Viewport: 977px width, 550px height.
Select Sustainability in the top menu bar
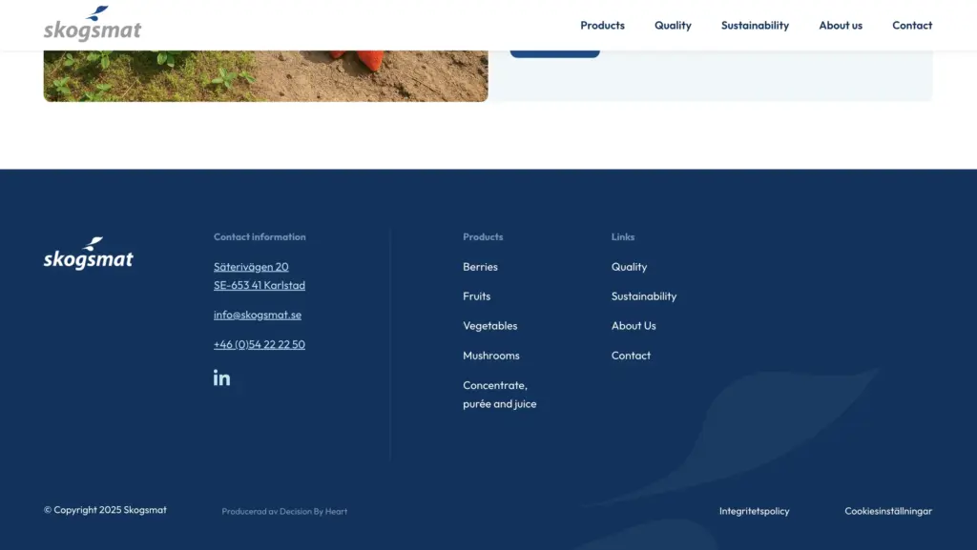[x=755, y=26]
